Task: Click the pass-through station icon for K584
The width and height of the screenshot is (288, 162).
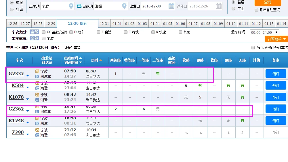Action: coord(37,88)
